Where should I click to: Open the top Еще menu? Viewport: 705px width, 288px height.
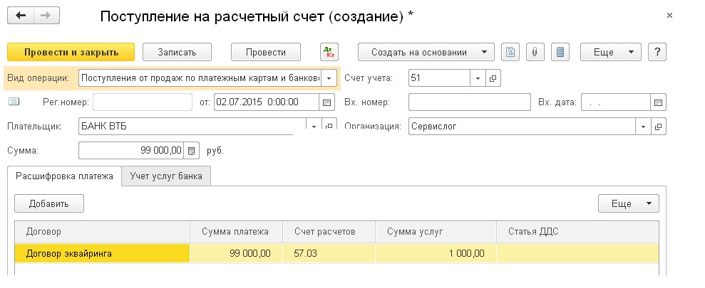point(611,52)
